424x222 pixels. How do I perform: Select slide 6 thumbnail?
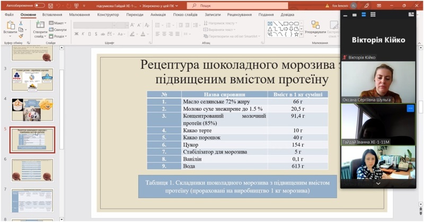coord(32,170)
